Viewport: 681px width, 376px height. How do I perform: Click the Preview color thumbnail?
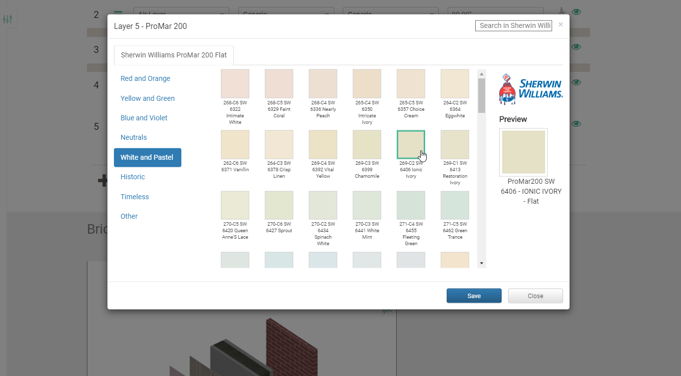(523, 152)
